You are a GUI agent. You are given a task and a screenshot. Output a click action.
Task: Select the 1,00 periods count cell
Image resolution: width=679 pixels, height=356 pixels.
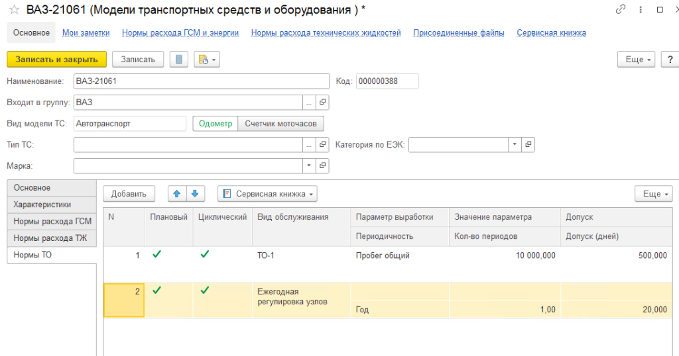pyautogui.click(x=505, y=309)
